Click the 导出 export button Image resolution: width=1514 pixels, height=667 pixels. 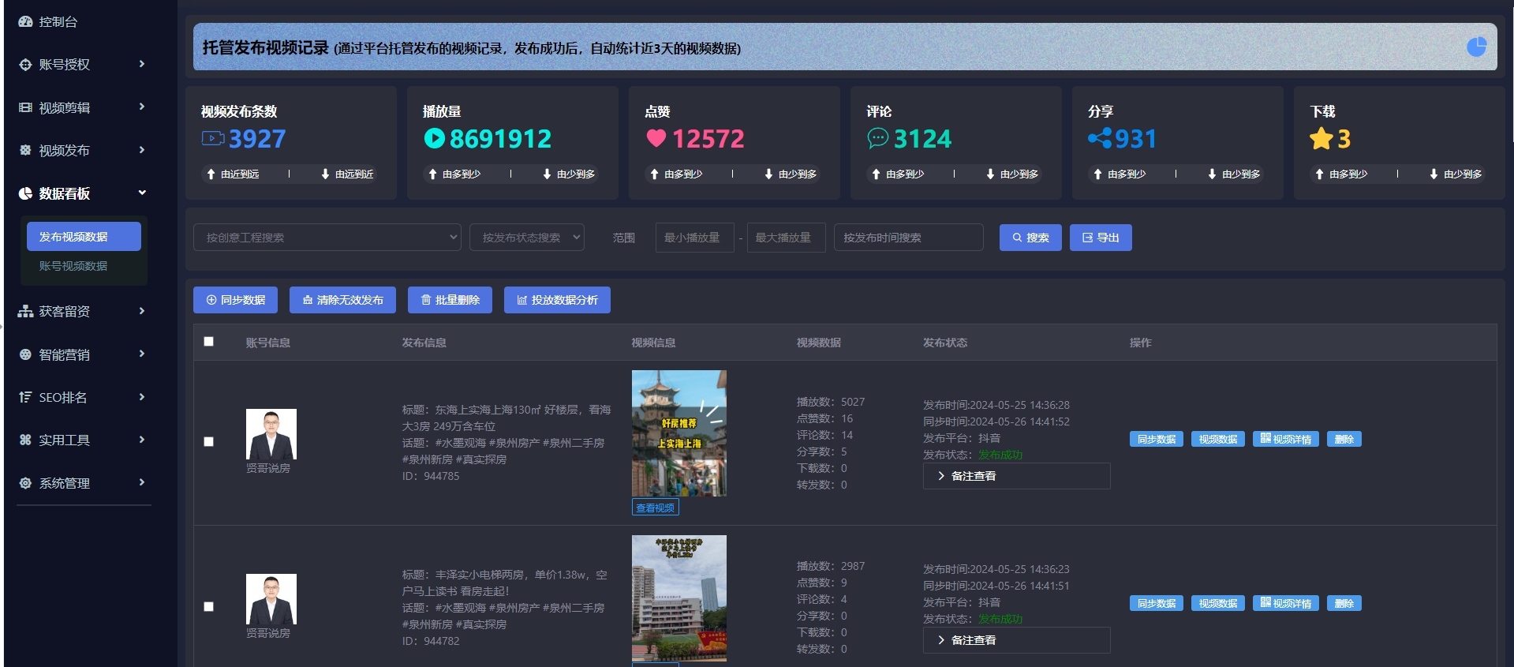click(1101, 238)
